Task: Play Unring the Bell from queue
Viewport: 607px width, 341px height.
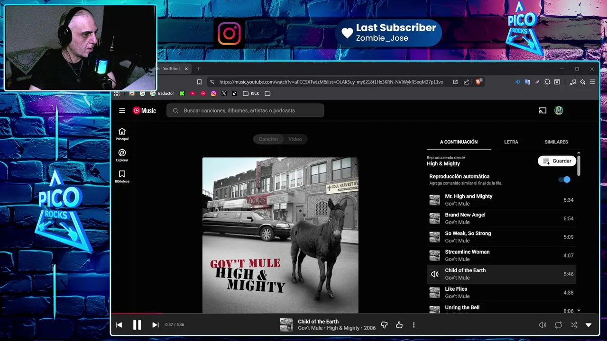Action: coord(501,308)
